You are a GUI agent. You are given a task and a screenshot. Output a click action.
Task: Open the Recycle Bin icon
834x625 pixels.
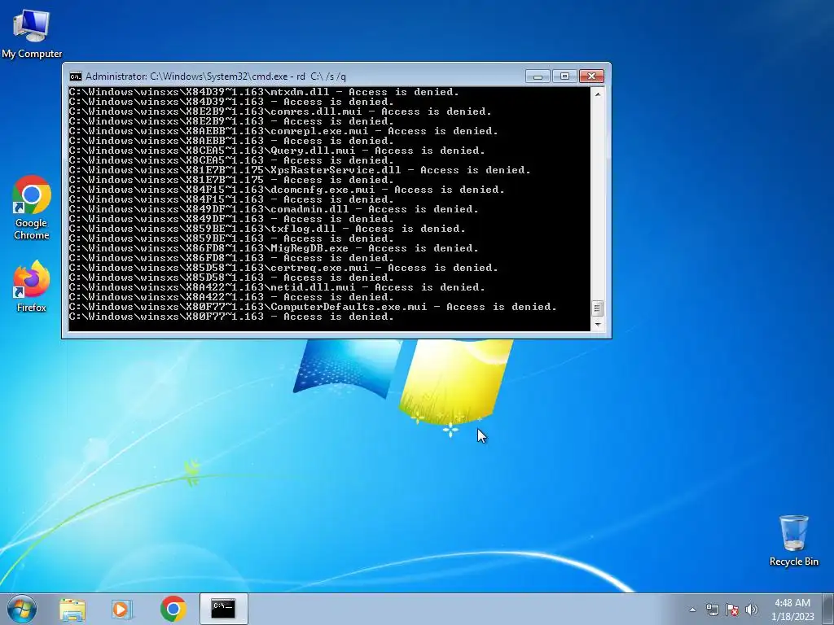point(793,540)
